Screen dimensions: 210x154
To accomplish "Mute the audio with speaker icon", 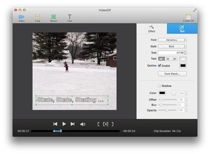I will click(x=83, y=124).
